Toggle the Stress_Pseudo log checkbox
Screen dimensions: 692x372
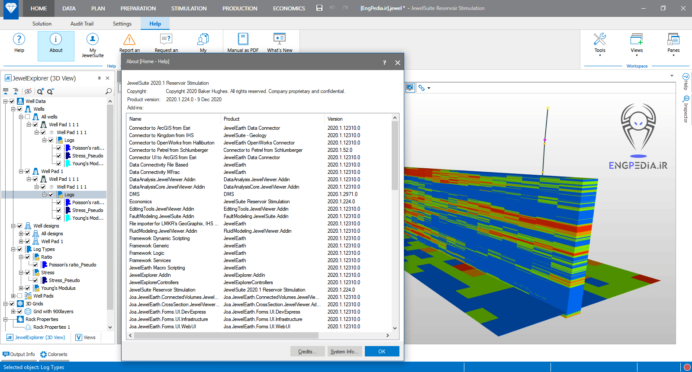click(59, 156)
